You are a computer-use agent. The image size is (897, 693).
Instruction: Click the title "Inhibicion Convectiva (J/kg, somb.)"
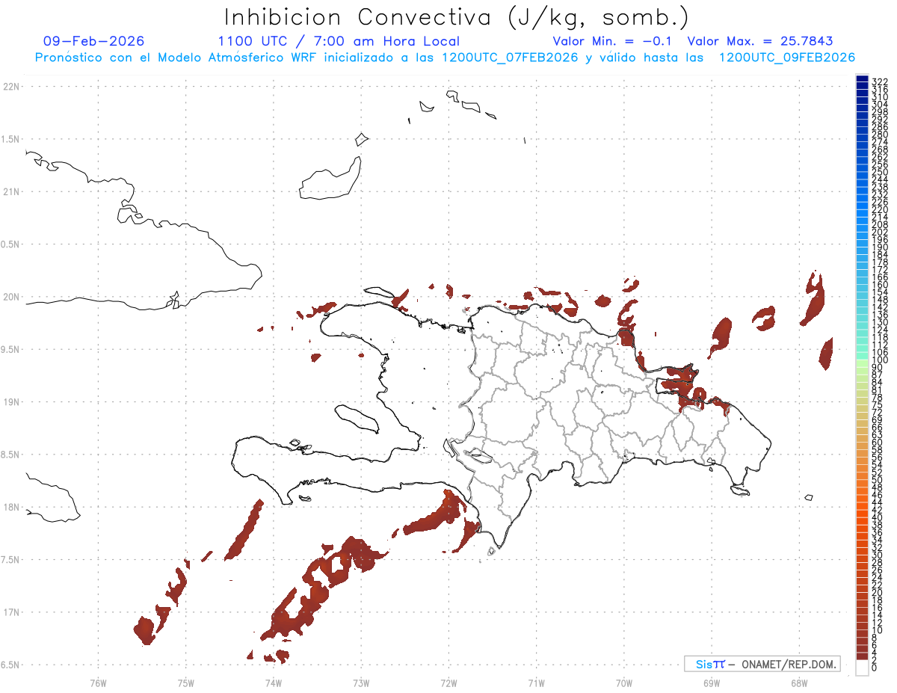click(x=457, y=17)
